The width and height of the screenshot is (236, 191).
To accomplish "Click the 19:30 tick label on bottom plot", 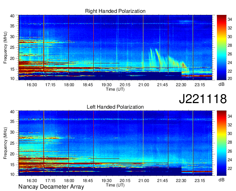I will tap(107, 181).
